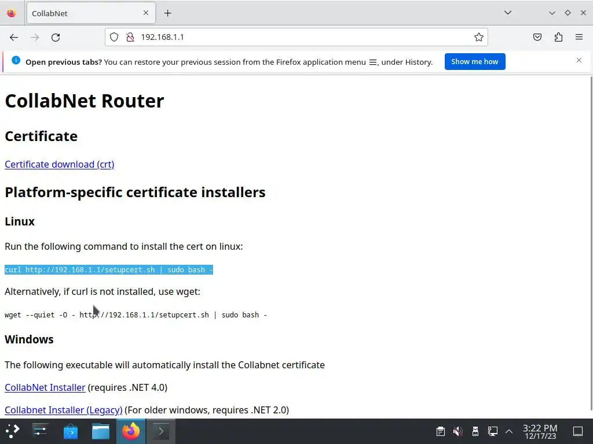Open the network connections tray icon

click(x=492, y=431)
